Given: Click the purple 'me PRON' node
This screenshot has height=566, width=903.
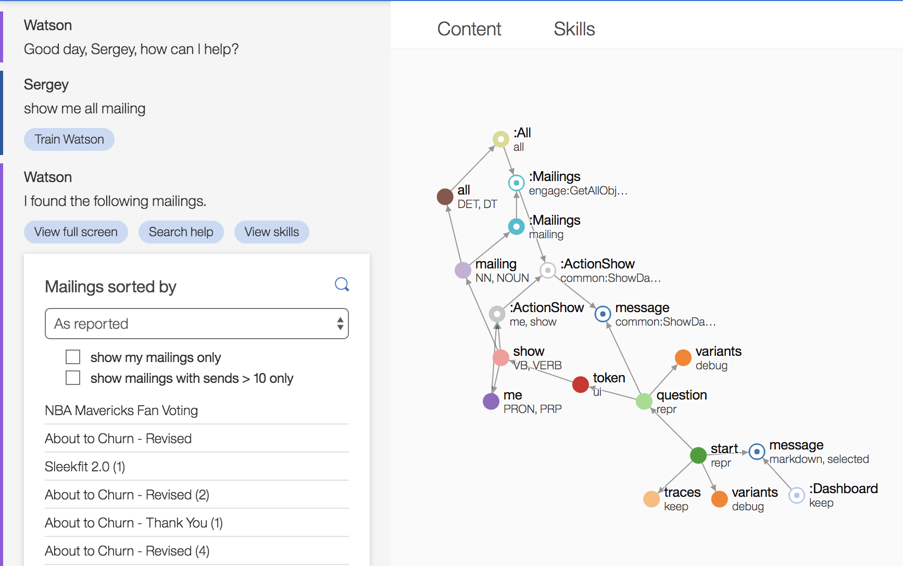Looking at the screenshot, I should click(x=491, y=401).
